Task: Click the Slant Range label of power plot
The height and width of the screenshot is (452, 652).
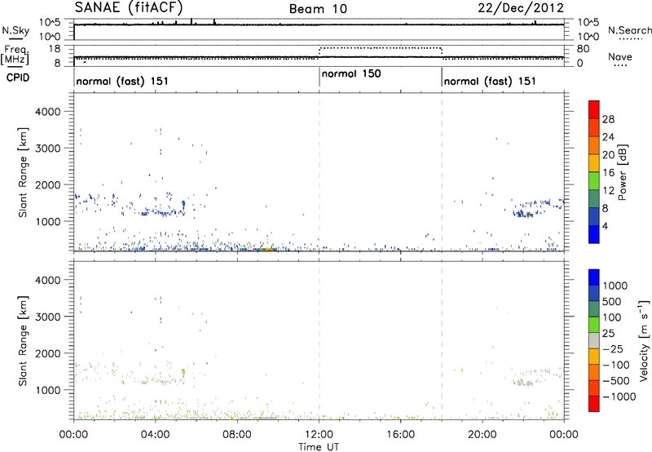Action: 23,172
